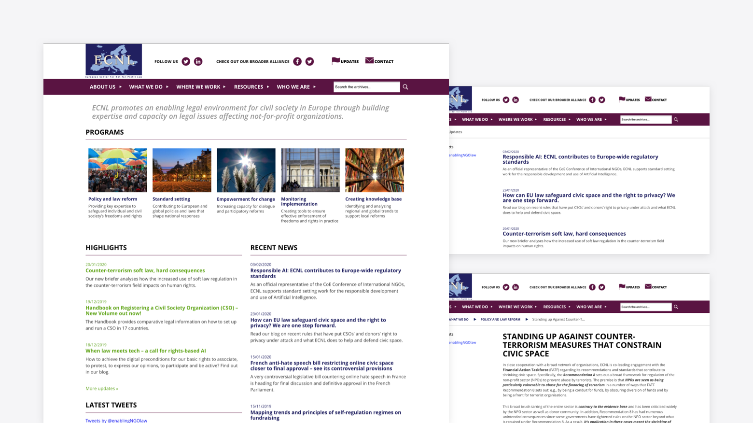This screenshot has width=753, height=423.
Task: Expand Who We Are menu on main page
Action: click(296, 87)
